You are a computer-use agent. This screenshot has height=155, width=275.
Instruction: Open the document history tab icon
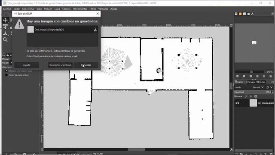click(x=248, y=14)
